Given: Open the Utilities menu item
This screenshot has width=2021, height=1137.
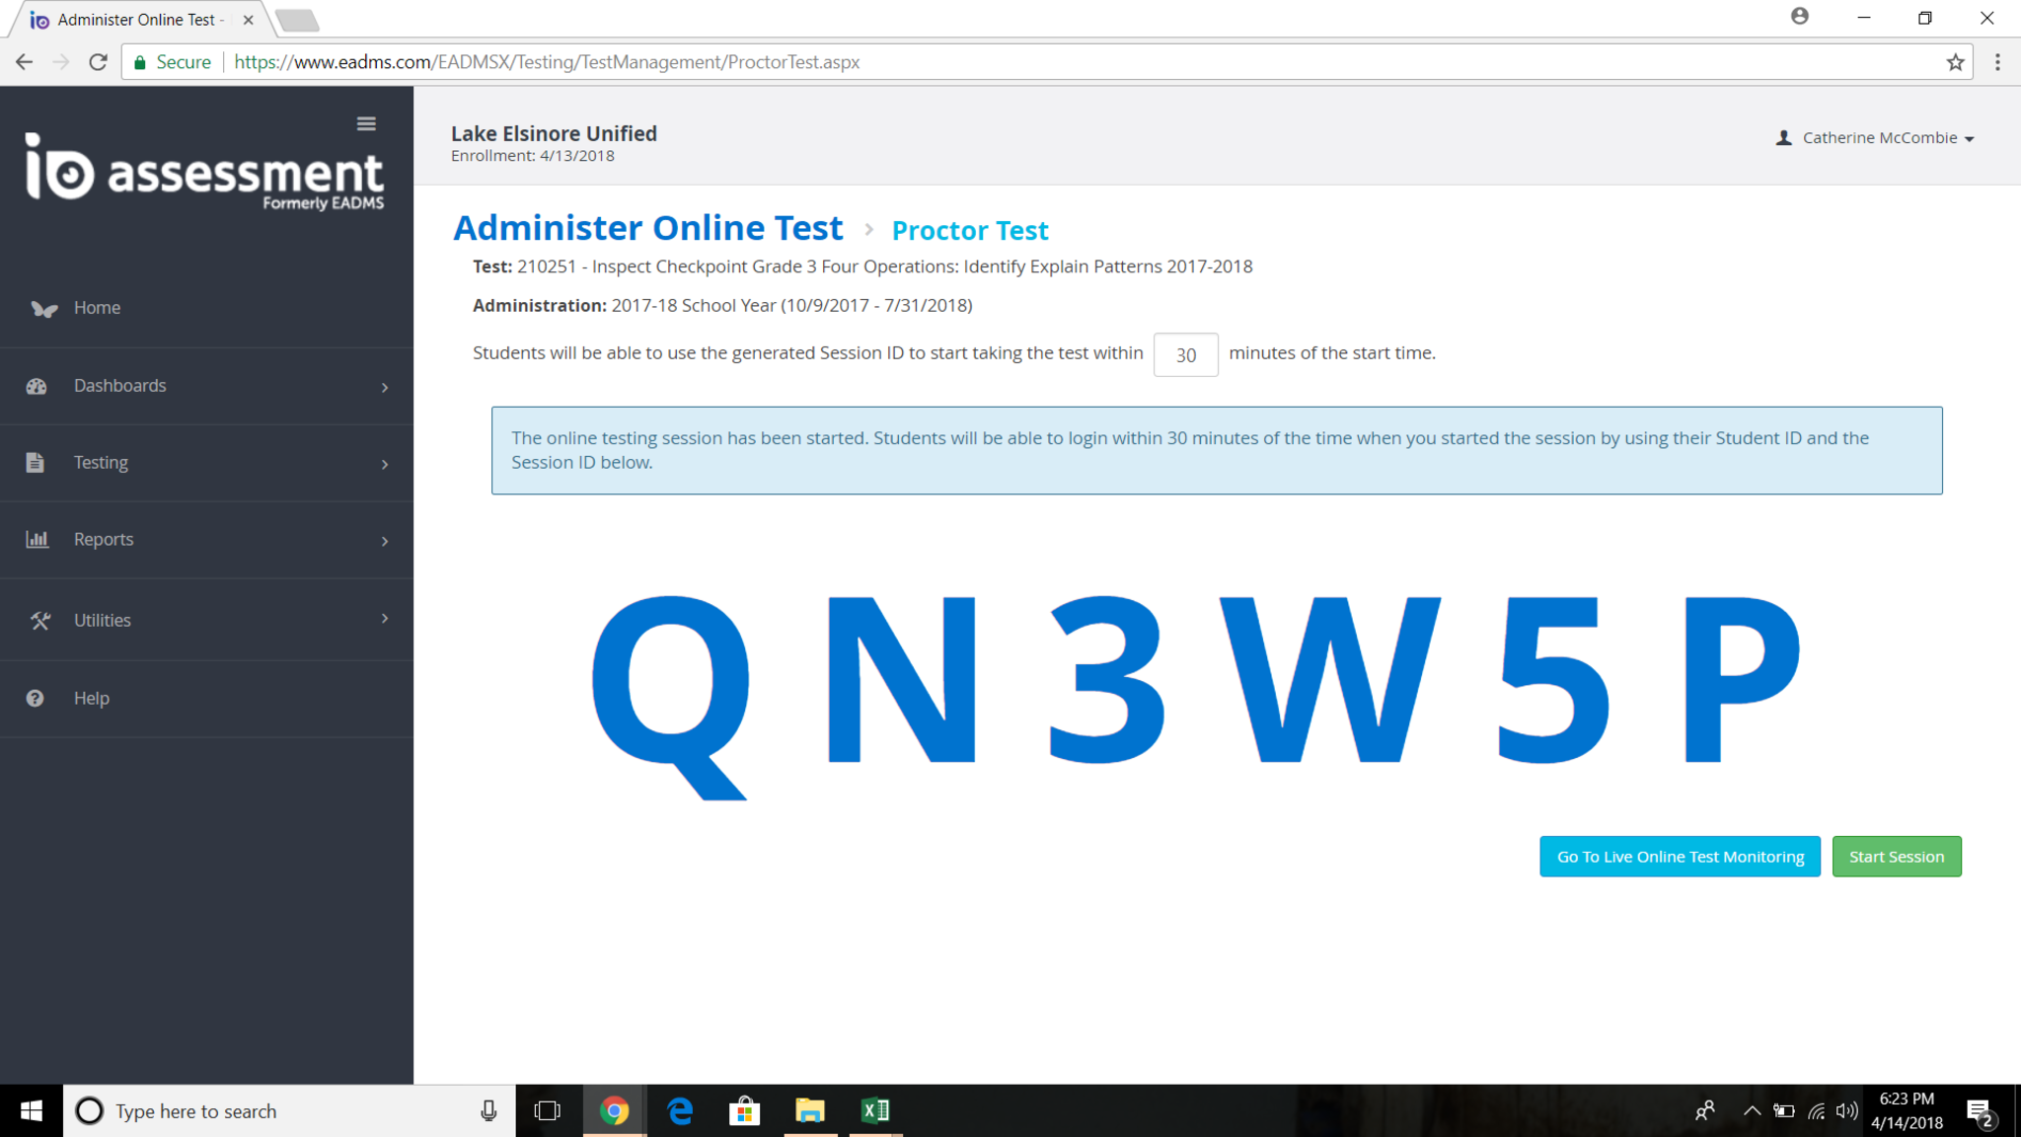Looking at the screenshot, I should pos(103,620).
